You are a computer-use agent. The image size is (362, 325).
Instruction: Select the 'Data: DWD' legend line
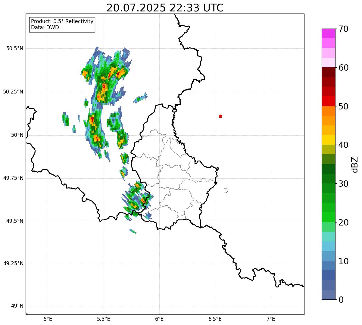pyautogui.click(x=45, y=27)
